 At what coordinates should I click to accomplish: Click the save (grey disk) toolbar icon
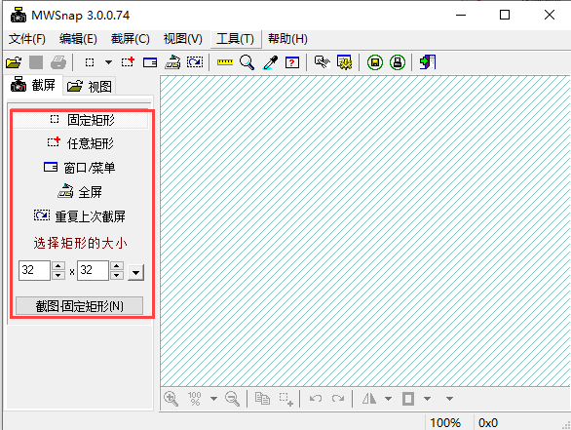click(36, 62)
